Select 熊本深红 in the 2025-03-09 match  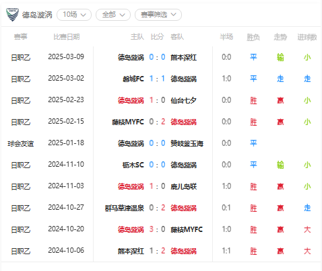(183, 57)
